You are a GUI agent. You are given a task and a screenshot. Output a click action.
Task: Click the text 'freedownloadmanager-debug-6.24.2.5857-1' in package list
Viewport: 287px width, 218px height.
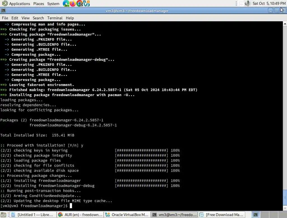click(73, 125)
